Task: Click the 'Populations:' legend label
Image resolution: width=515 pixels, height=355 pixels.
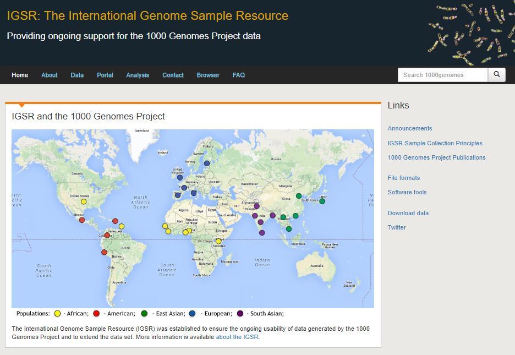Action: tap(33, 314)
